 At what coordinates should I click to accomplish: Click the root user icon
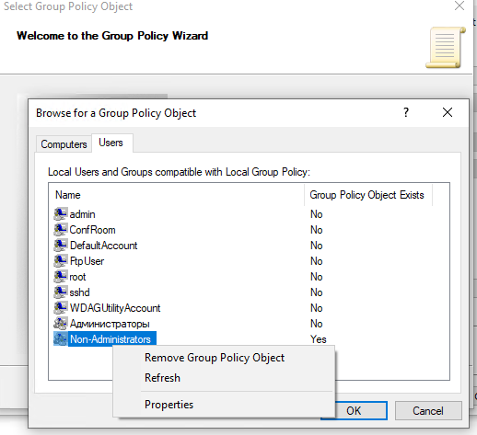click(x=61, y=277)
